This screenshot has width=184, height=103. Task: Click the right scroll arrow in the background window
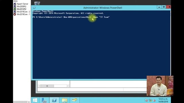[68, 86]
